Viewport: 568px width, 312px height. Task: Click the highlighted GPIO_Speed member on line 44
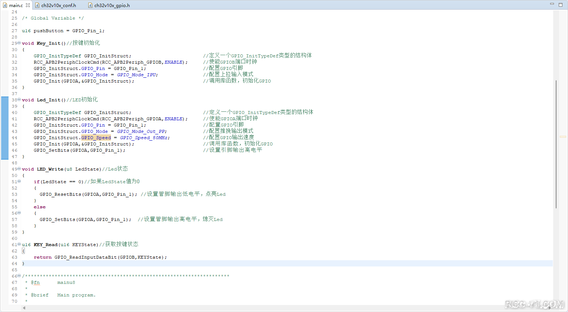coord(96,138)
